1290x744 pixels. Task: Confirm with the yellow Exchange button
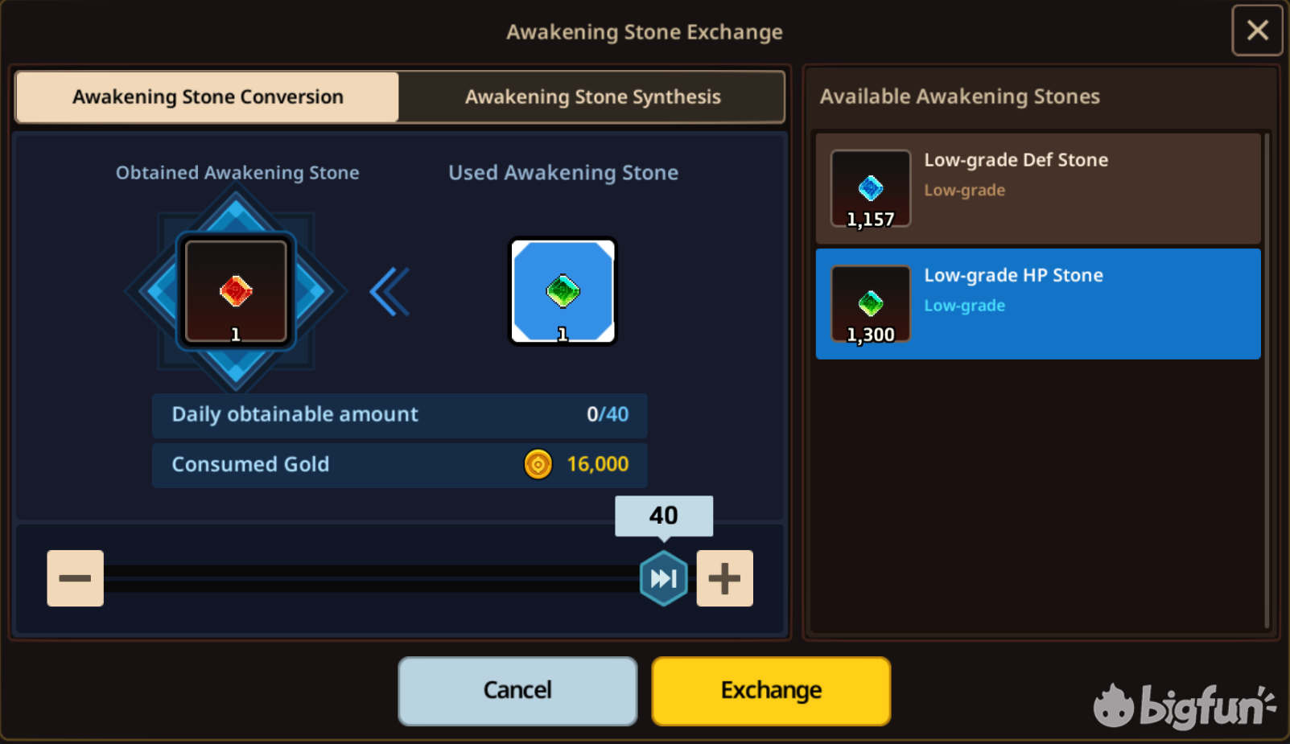[x=771, y=691]
